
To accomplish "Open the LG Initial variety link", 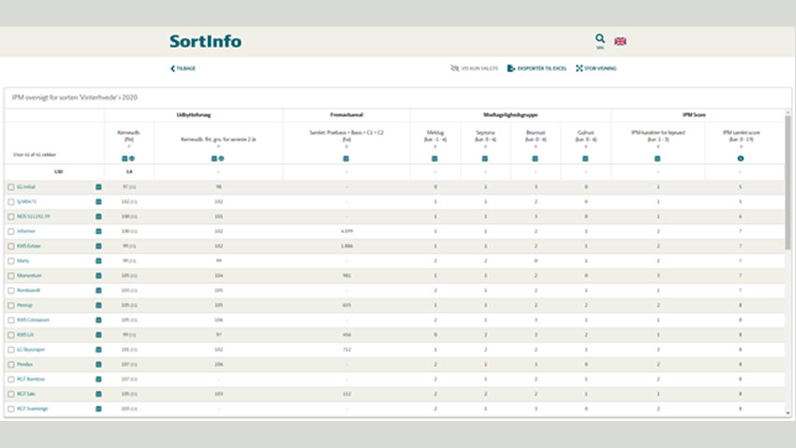I will tap(26, 187).
